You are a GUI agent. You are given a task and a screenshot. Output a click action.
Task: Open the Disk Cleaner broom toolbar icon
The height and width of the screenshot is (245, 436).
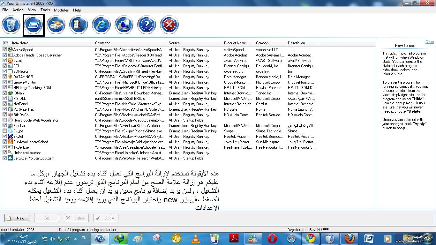pyautogui.click(x=56, y=25)
